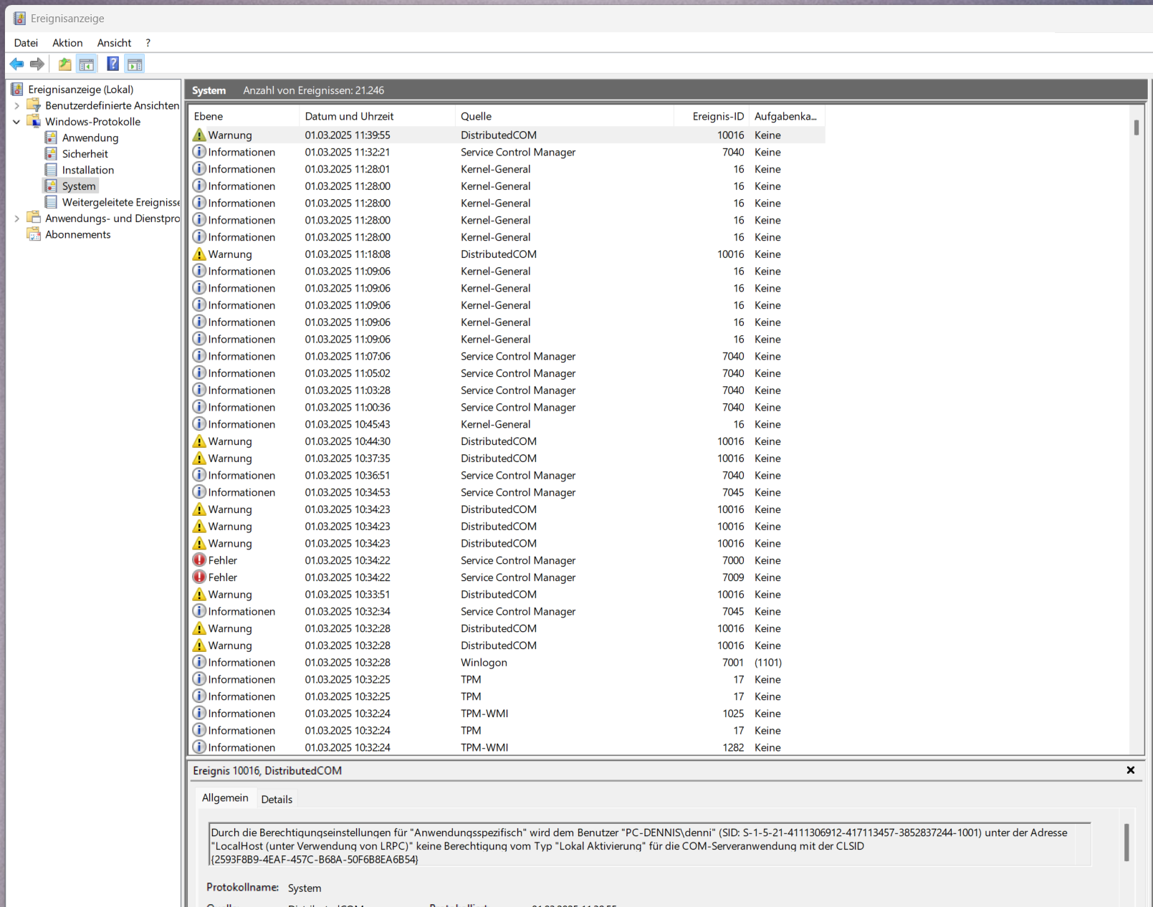
Task: Select event 7040 at 11:03:28
Action: click(x=507, y=390)
